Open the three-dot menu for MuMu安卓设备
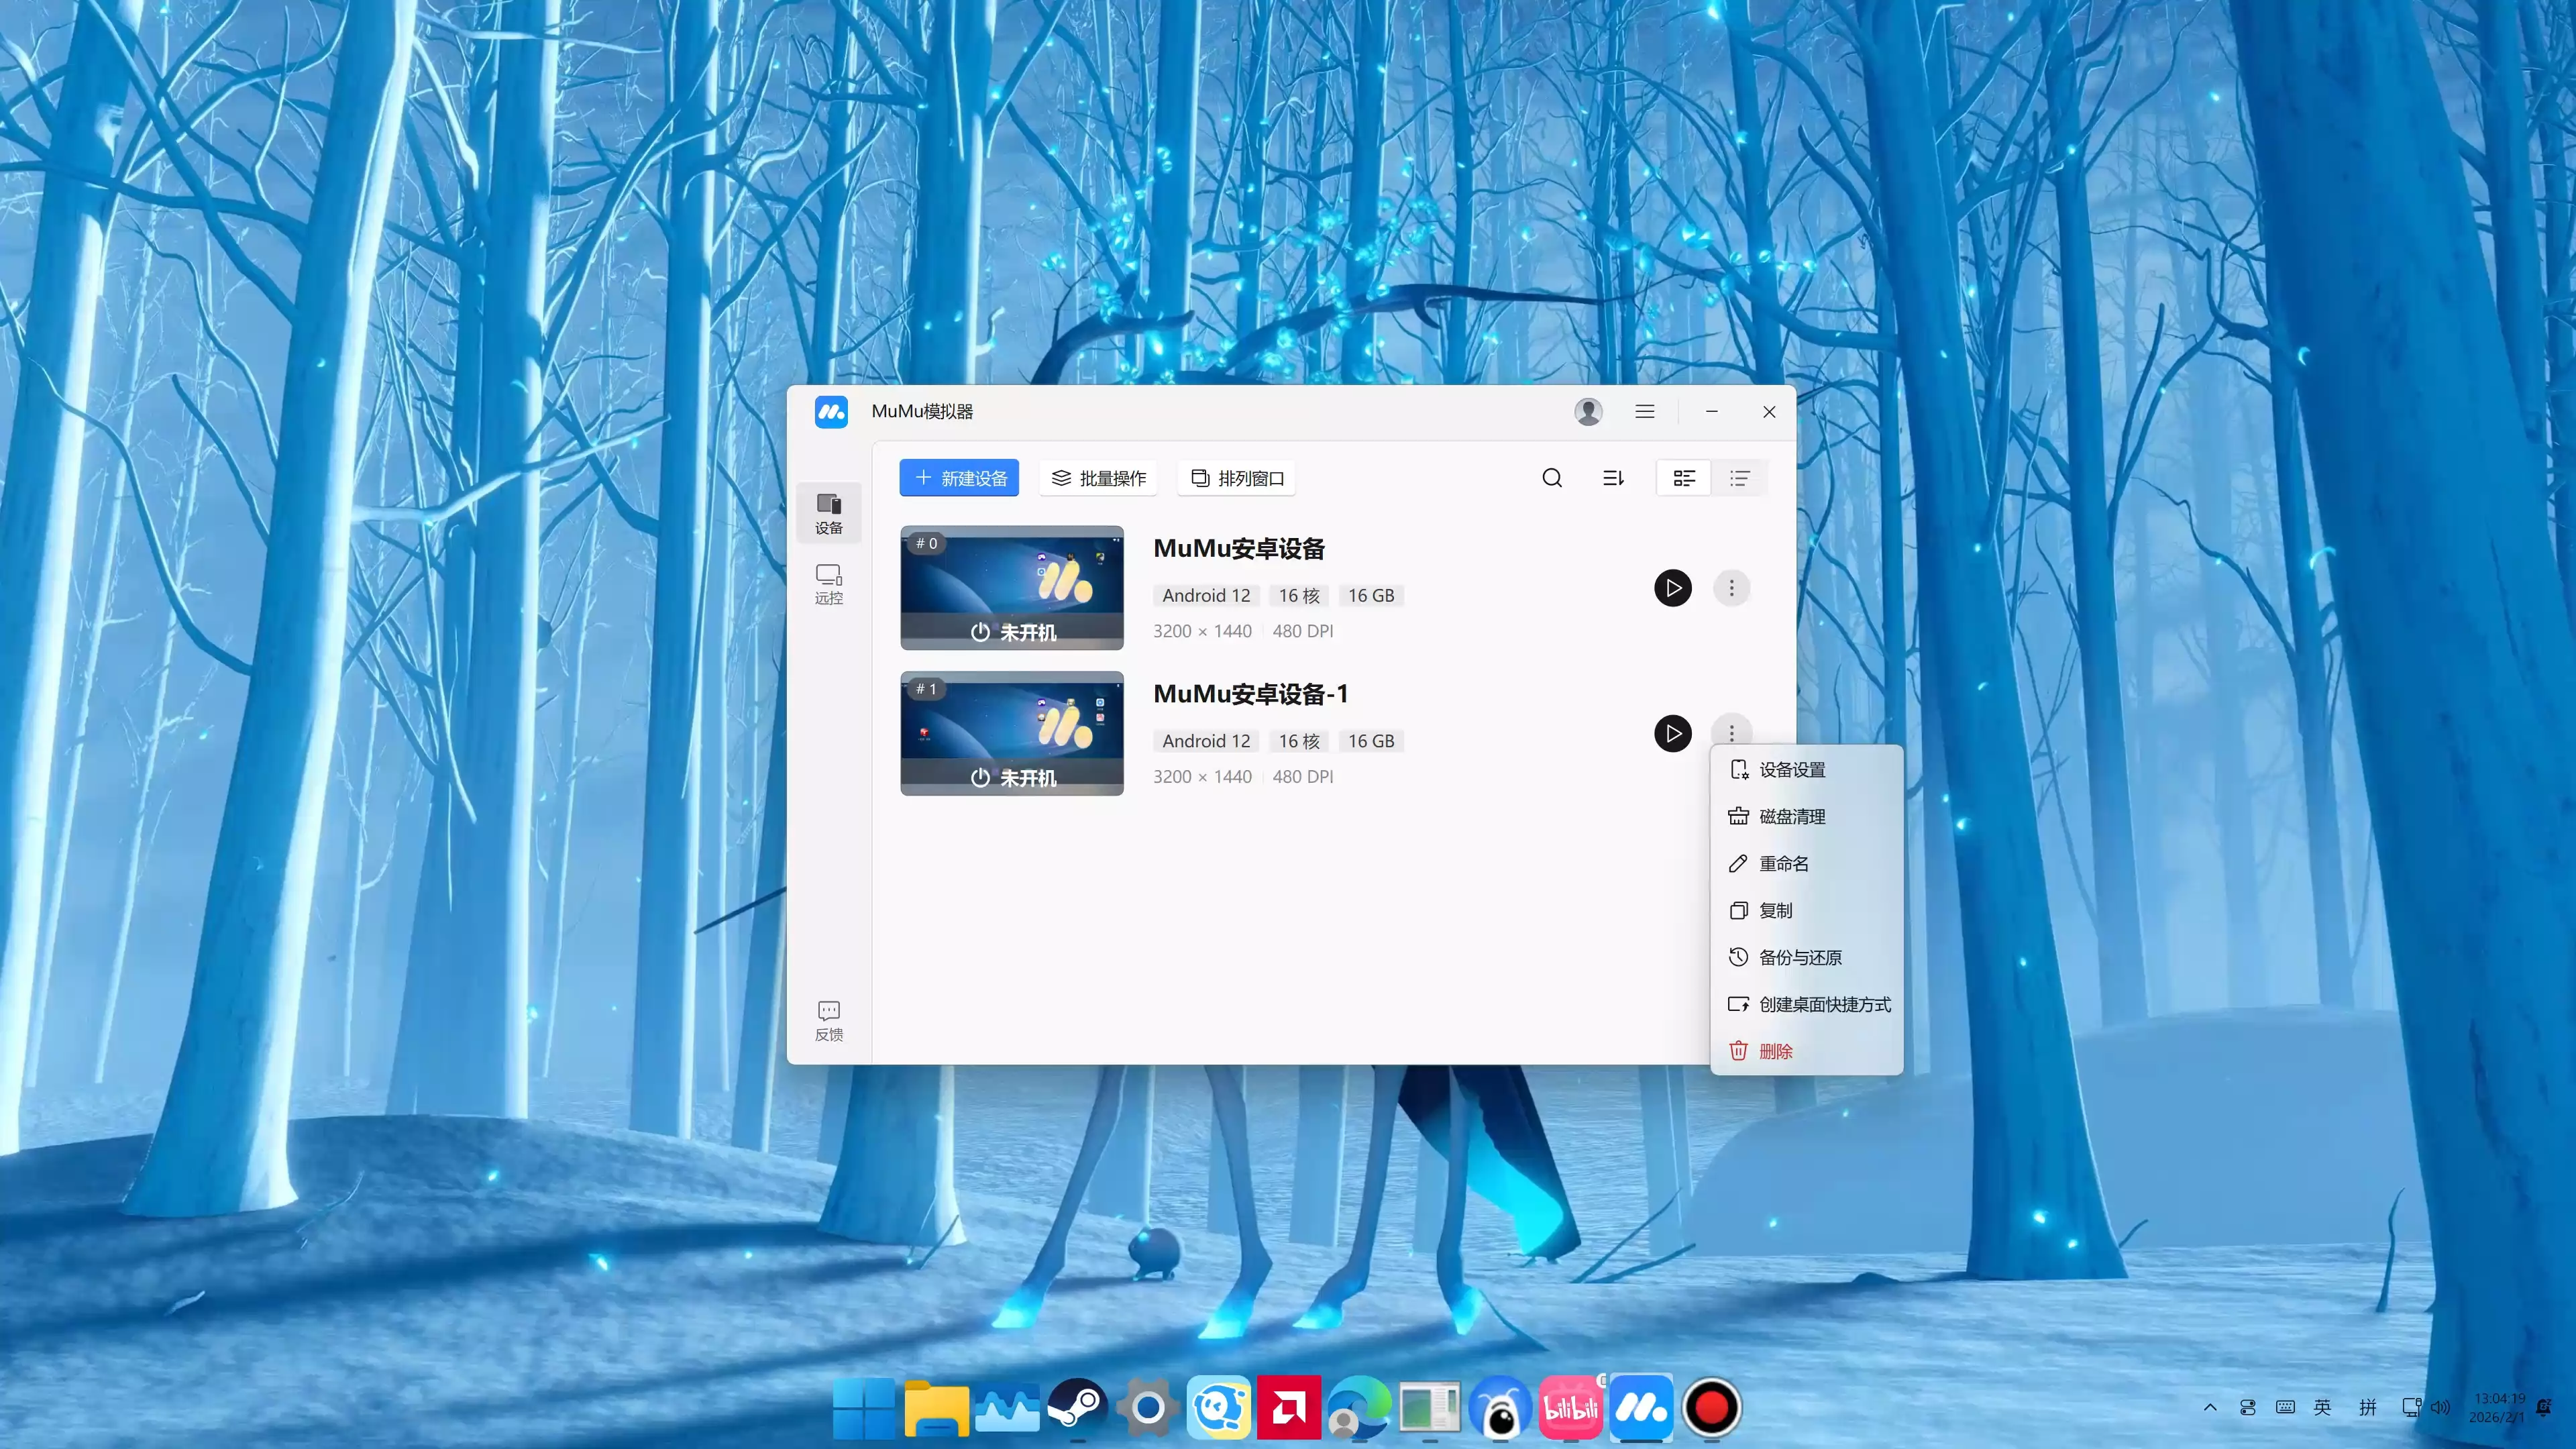This screenshot has height=1449, width=2576. (x=1732, y=588)
